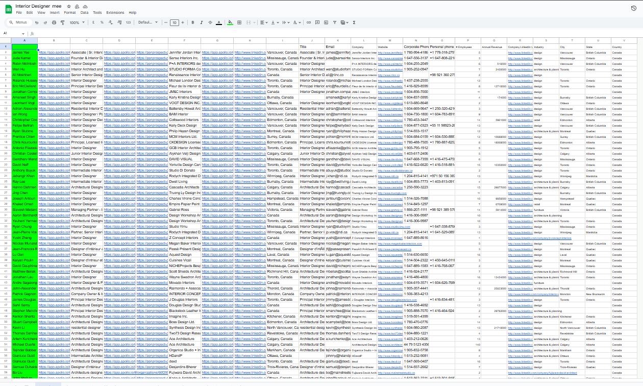Click the font size field showing 10
The height and width of the screenshot is (386, 643).
tap(175, 22)
